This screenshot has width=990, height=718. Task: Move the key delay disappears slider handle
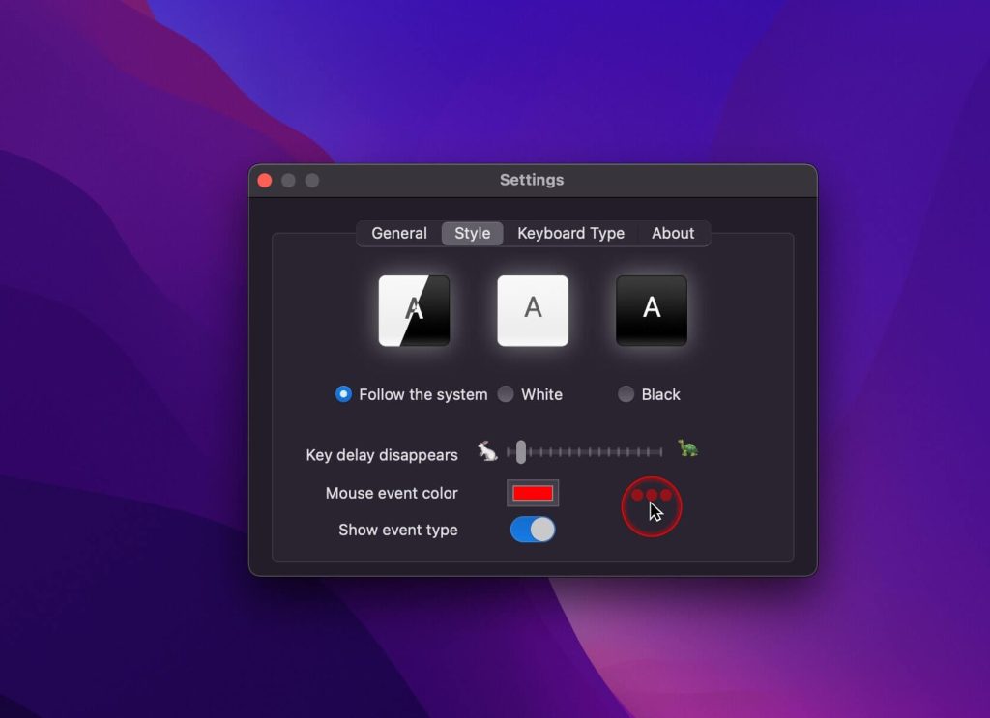point(520,450)
